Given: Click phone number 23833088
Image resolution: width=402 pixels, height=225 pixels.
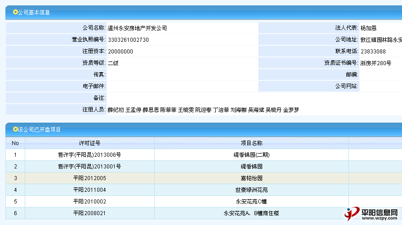Looking at the screenshot, I should tap(373, 52).
